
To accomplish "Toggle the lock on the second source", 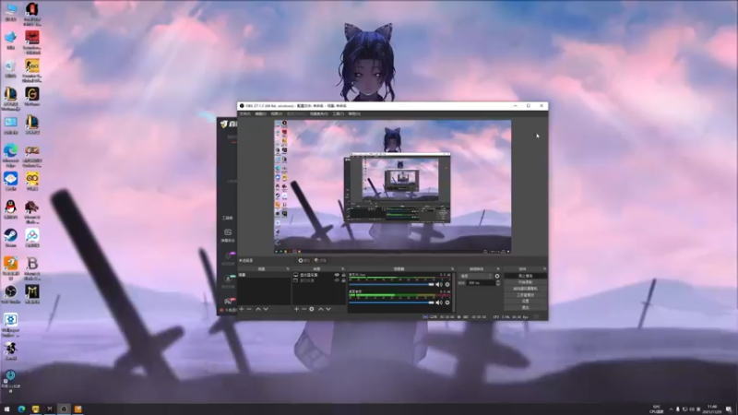I will pos(343,280).
